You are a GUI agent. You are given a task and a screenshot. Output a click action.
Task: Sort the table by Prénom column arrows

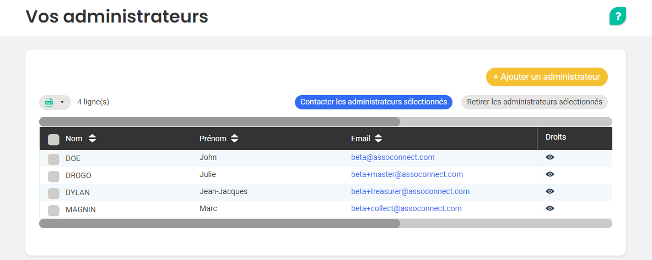[235, 139]
